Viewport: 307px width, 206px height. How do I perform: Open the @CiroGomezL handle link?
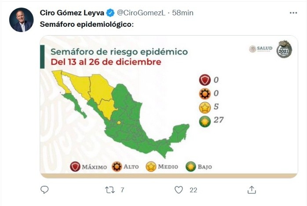pos(141,13)
